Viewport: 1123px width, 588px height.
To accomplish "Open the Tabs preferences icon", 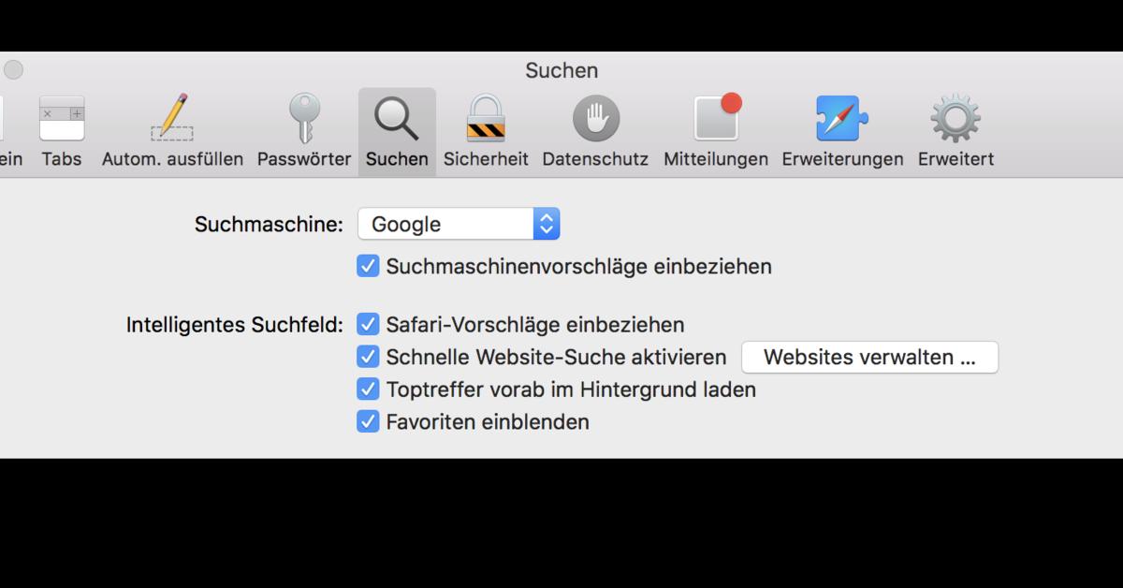I will point(62,119).
